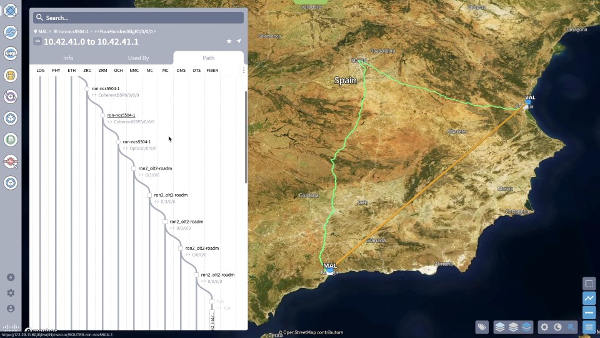Click the PHY layer column header
Image resolution: width=600 pixels, height=338 pixels.
click(x=56, y=71)
